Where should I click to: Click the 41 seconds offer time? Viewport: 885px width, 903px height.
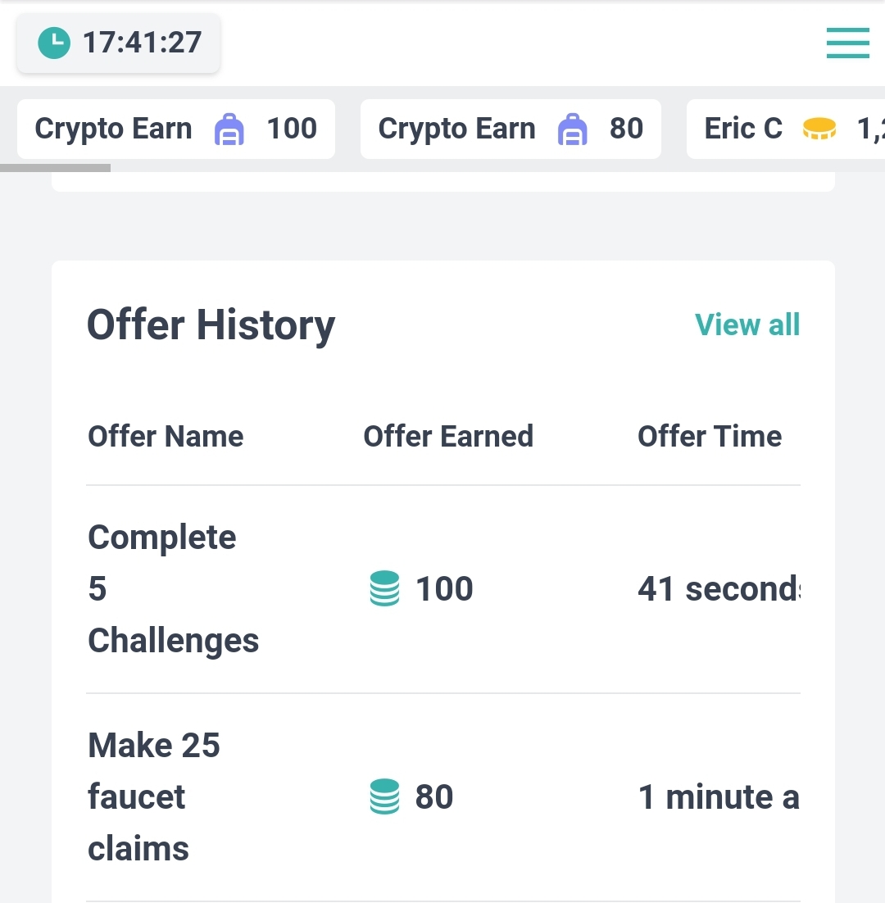tap(719, 589)
